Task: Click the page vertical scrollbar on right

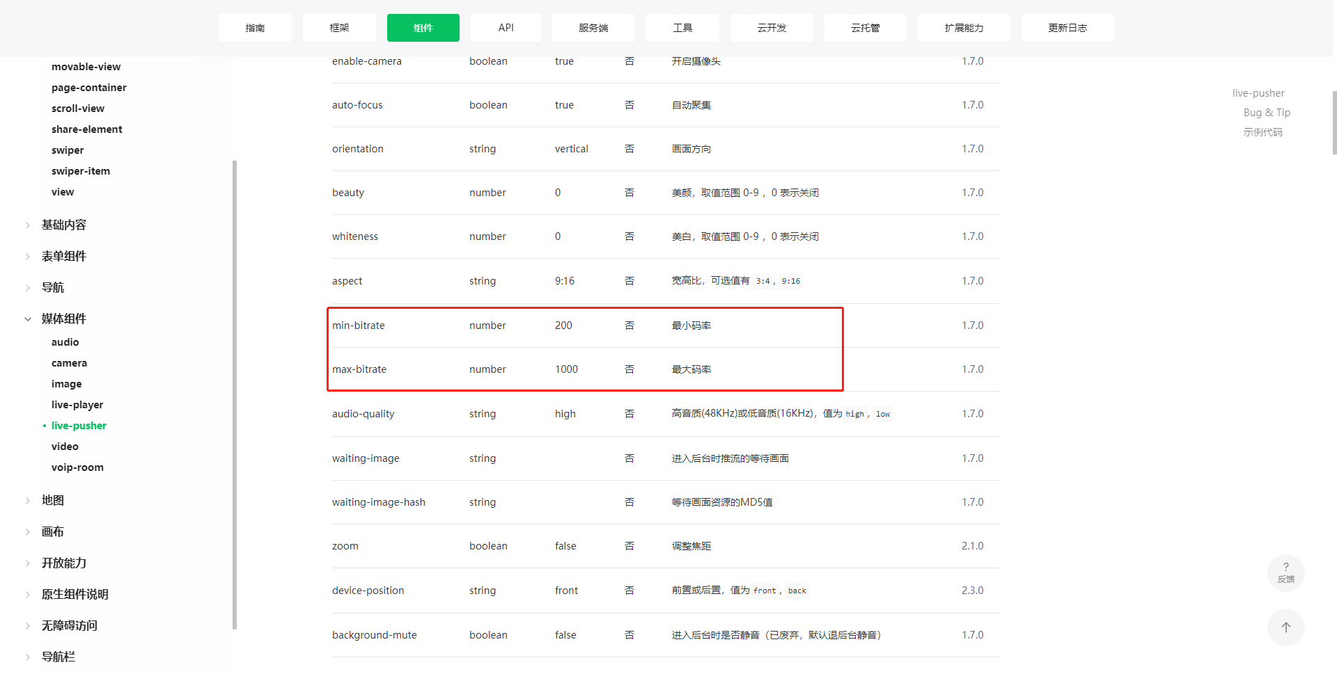Action: [x=1334, y=122]
